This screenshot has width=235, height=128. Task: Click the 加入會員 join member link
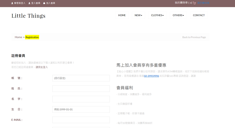pos(49,3)
